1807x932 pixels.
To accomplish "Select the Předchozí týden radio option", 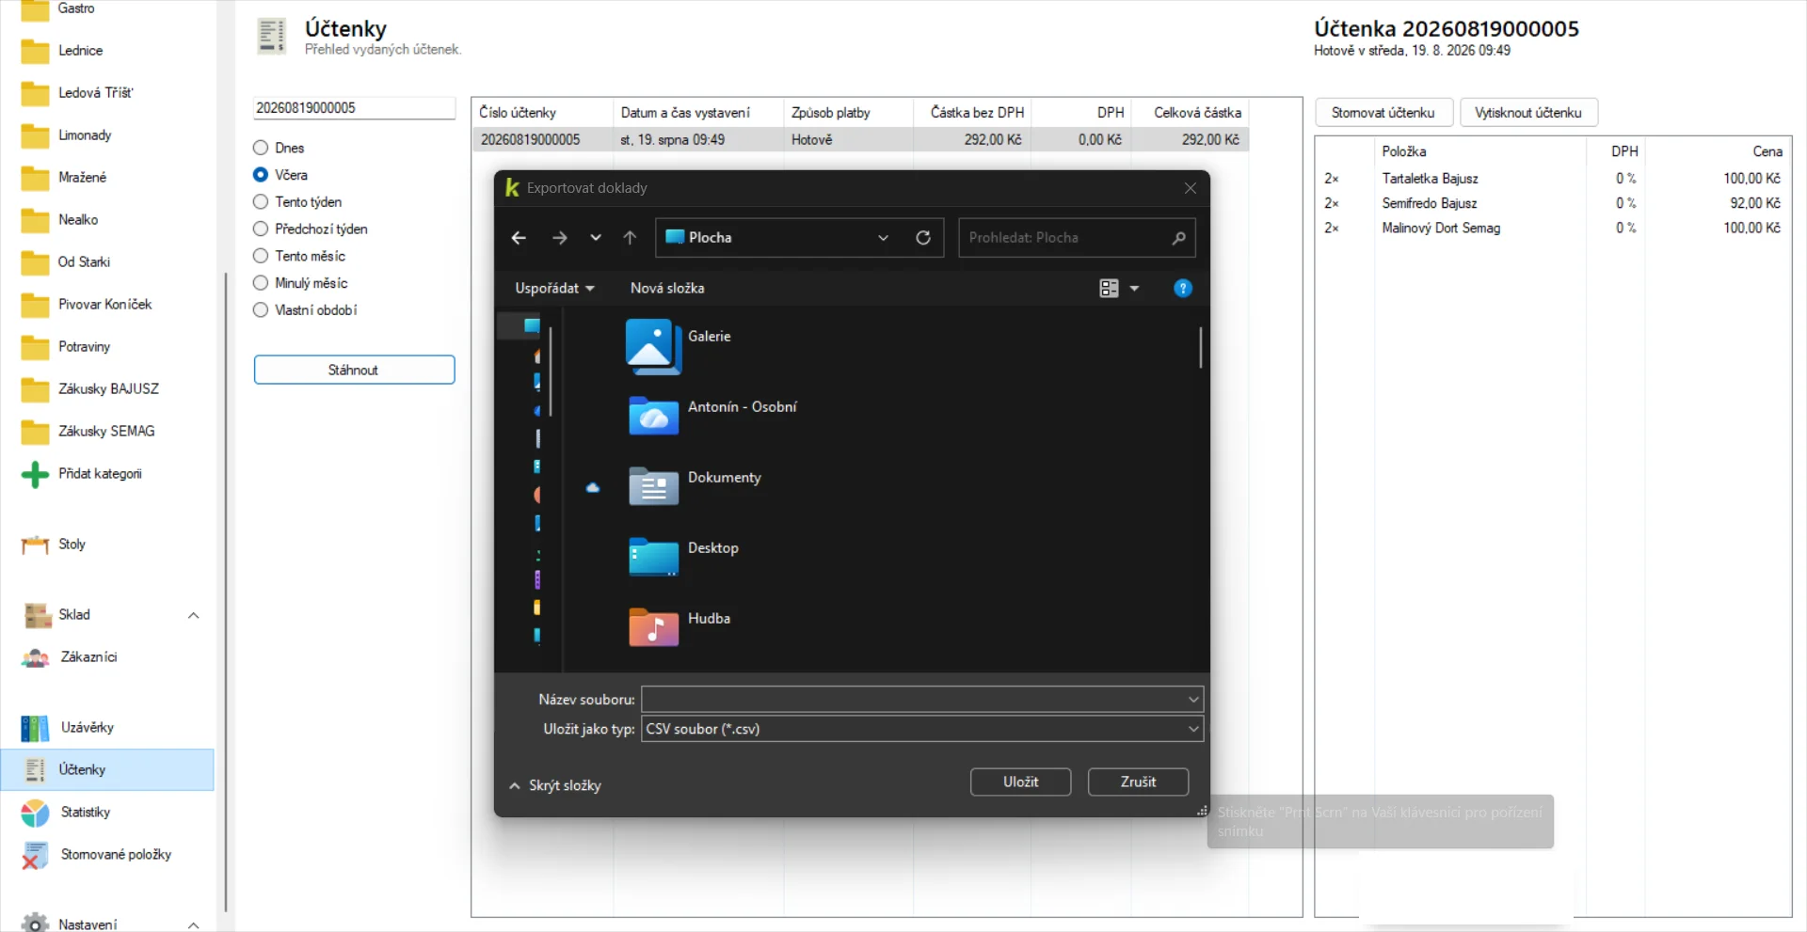I will tap(261, 229).
